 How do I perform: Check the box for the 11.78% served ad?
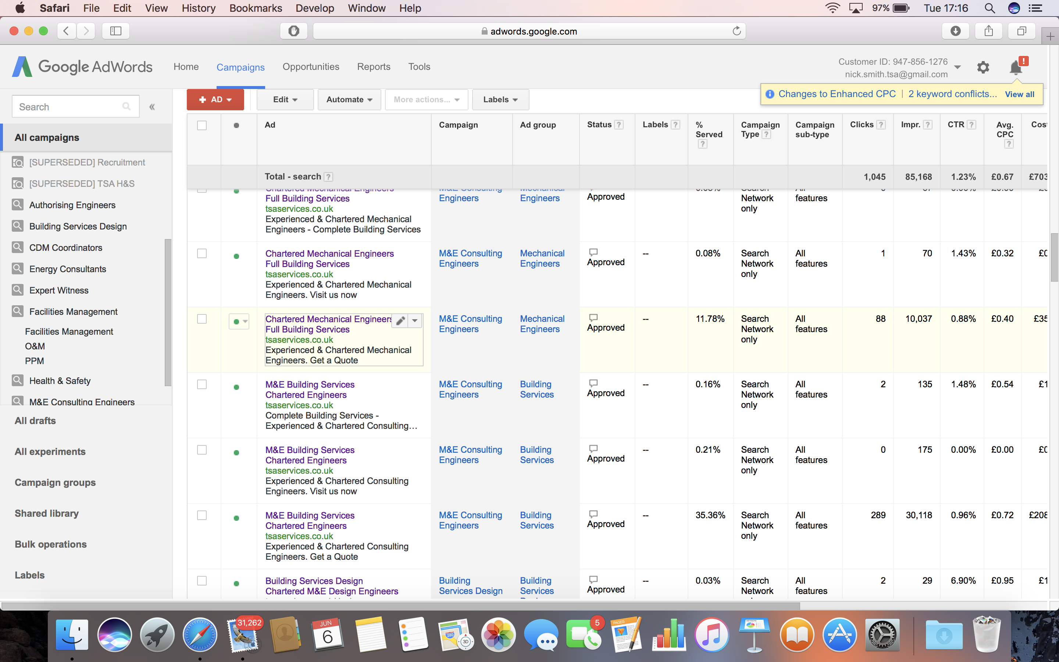202,319
